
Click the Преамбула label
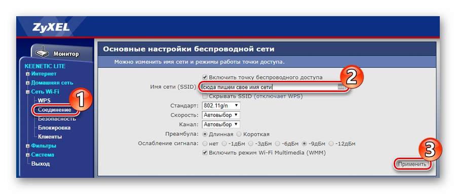click(182, 134)
